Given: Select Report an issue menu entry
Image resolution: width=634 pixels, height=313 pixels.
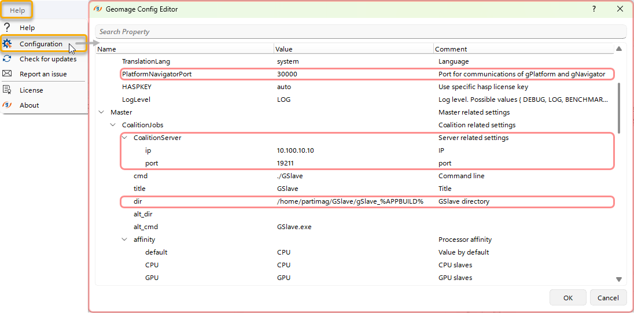Looking at the screenshot, I should coord(43,74).
